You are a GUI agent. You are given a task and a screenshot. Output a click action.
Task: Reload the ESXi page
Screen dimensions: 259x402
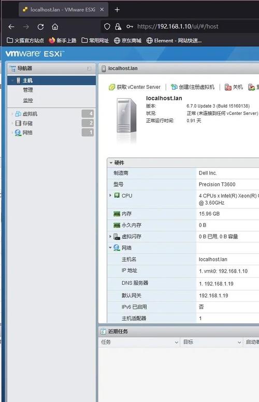(40, 26)
